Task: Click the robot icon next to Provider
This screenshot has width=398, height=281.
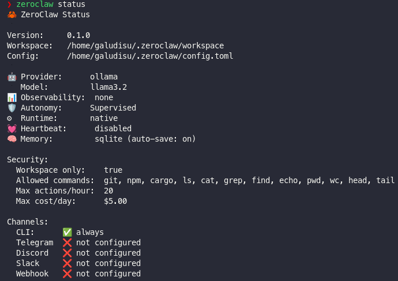Action: 12,77
